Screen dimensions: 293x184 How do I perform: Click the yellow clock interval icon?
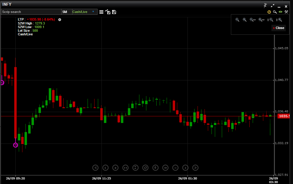click(269, 12)
